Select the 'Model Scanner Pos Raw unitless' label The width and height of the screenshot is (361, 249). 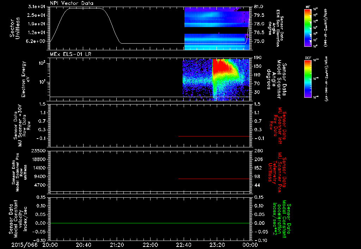[x=19, y=172]
